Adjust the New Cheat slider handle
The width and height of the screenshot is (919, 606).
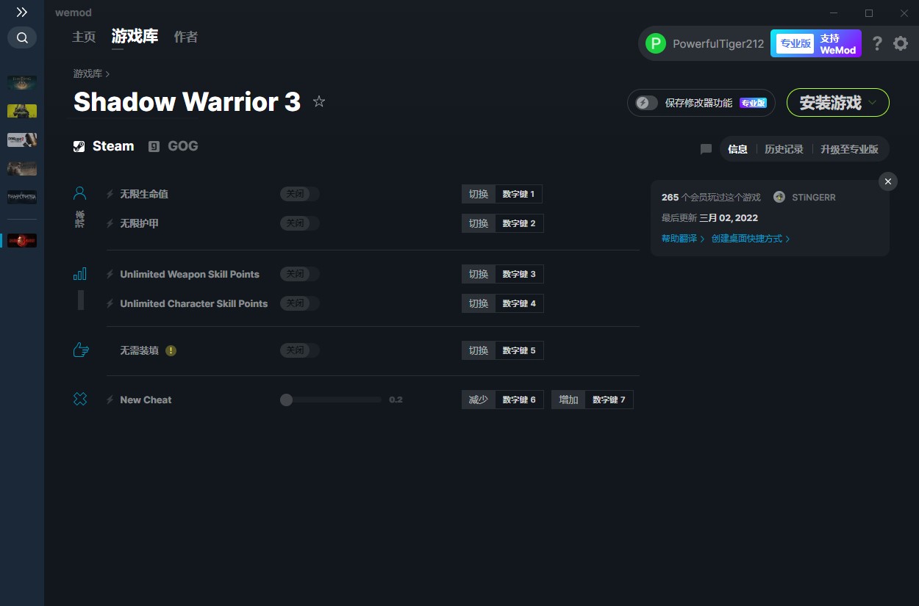click(287, 400)
